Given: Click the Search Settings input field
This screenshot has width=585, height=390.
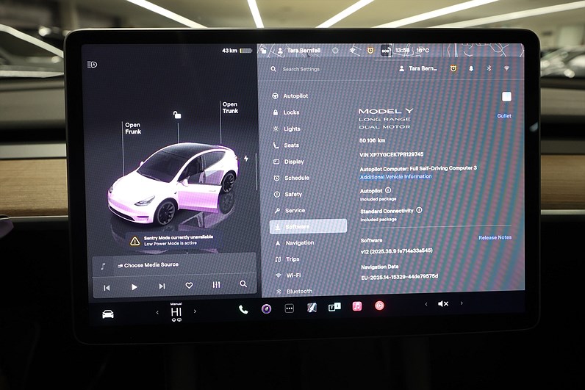Looking at the screenshot, I should click(x=316, y=69).
